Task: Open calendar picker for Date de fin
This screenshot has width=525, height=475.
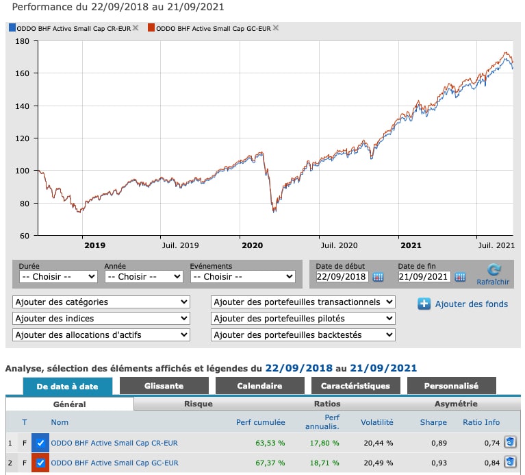Action: (x=460, y=277)
